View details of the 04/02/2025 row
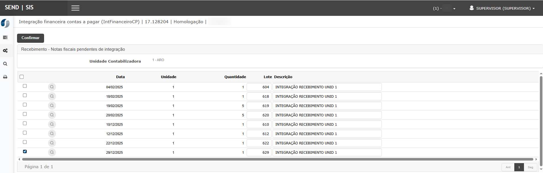Viewport: 543px width, 173px height. pyautogui.click(x=52, y=87)
